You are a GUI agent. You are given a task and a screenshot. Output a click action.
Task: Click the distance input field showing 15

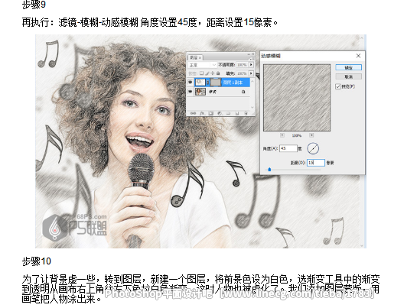click(x=316, y=163)
